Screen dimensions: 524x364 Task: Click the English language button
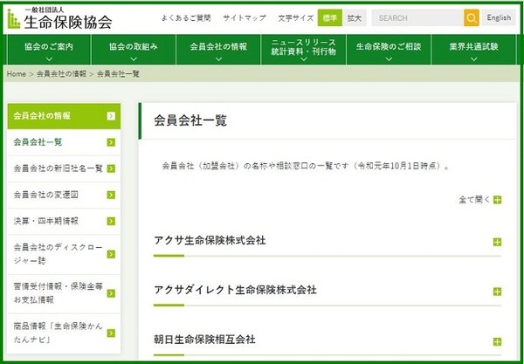coord(499,17)
